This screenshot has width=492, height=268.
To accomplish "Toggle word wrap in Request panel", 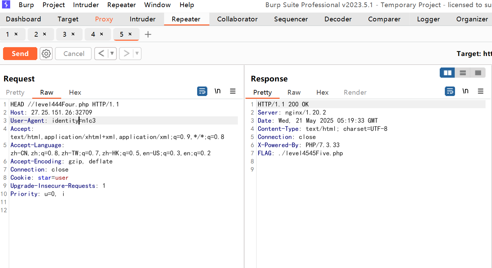I will coord(202,91).
